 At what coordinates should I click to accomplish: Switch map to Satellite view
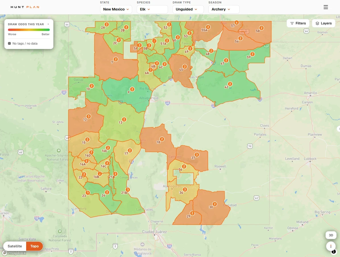tap(15, 246)
